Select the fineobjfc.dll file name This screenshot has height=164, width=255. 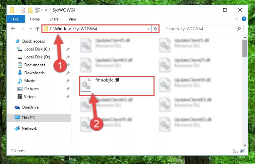[107, 80]
